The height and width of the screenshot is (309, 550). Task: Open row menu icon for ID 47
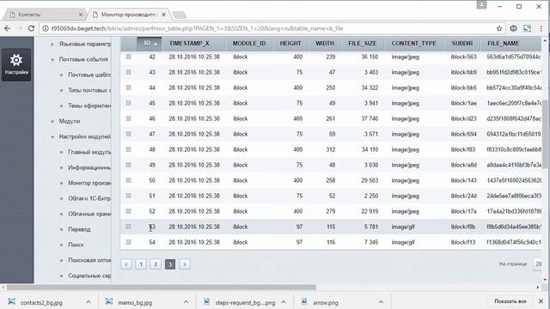coord(128,134)
